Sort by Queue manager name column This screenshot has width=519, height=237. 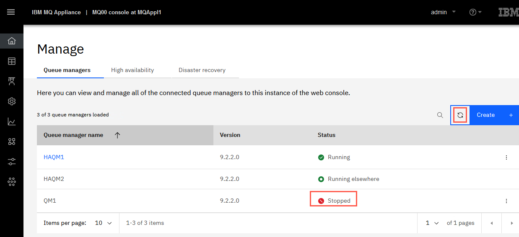[x=125, y=135]
